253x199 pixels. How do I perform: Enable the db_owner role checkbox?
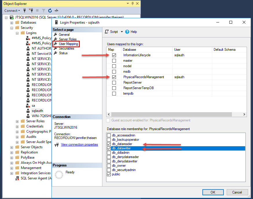click(109, 166)
